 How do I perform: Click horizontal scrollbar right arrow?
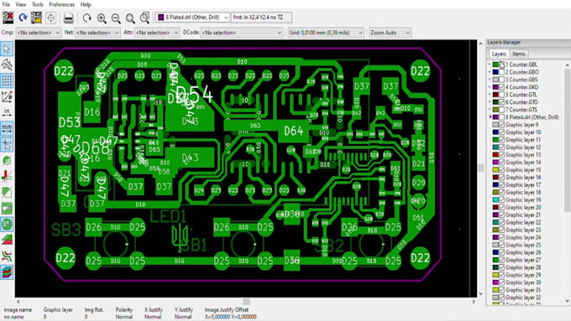(x=474, y=302)
